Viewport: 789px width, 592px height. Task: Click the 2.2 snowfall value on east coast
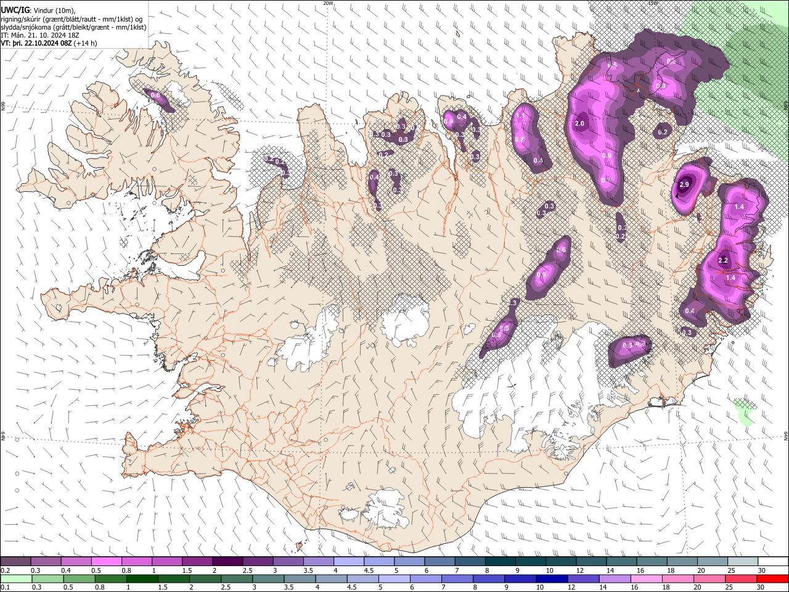pos(724,261)
